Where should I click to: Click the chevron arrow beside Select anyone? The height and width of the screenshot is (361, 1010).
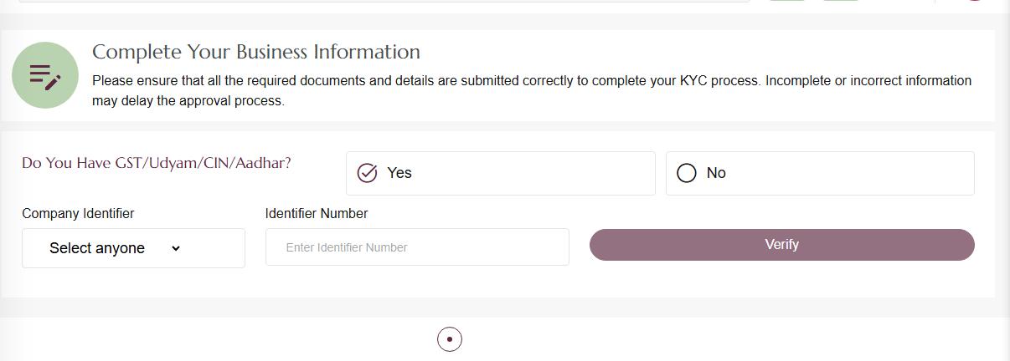(x=176, y=248)
